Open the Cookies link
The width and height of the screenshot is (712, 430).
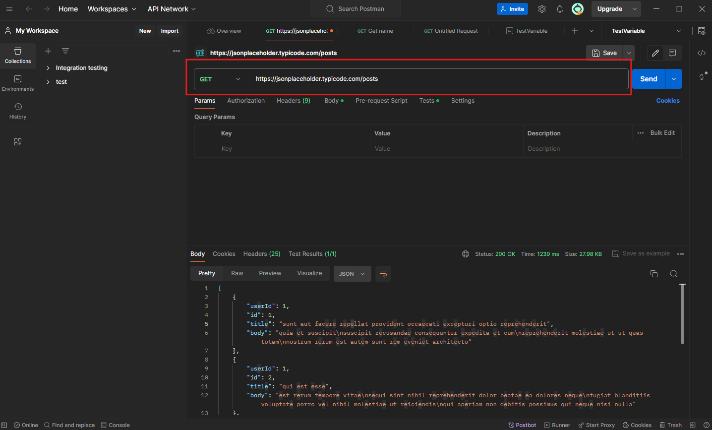pos(668,101)
